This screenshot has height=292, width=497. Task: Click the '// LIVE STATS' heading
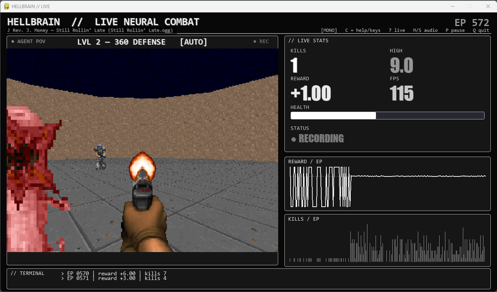click(x=308, y=41)
